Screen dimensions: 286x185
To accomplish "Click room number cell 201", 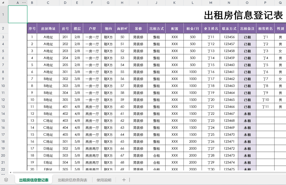I will pos(65,37).
